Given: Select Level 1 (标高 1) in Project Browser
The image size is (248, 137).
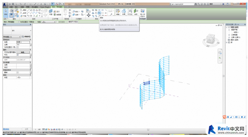Looking at the screenshot, I should coord(236,32).
